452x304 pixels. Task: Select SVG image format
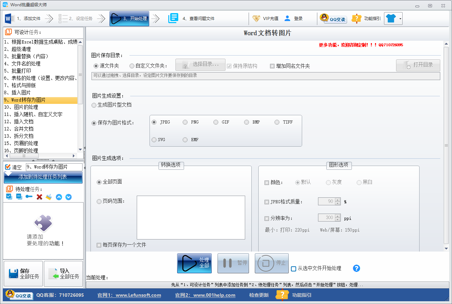point(154,140)
